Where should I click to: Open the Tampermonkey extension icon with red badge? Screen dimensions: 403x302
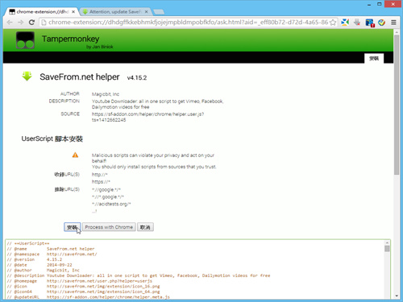(370, 23)
